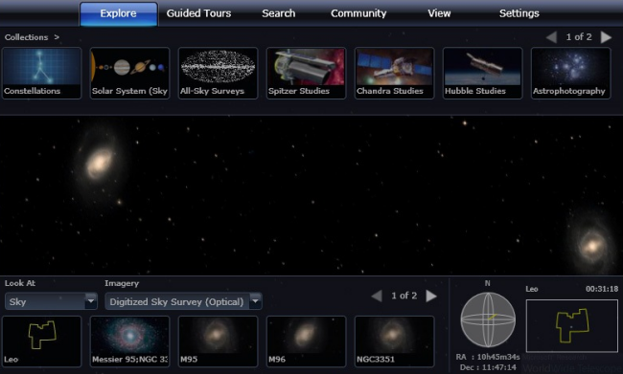This screenshot has height=374, width=623.
Task: Select the NGC3351 thumbnail
Action: [395, 341]
